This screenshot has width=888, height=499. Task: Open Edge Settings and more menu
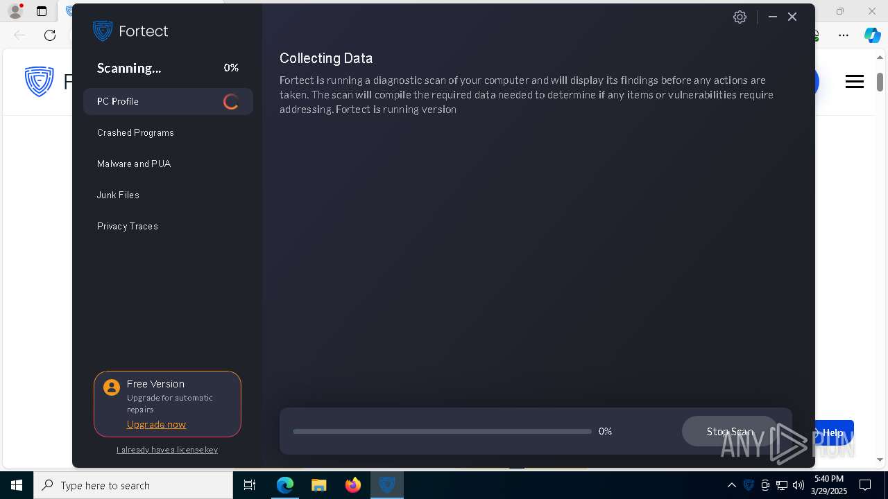click(x=844, y=35)
